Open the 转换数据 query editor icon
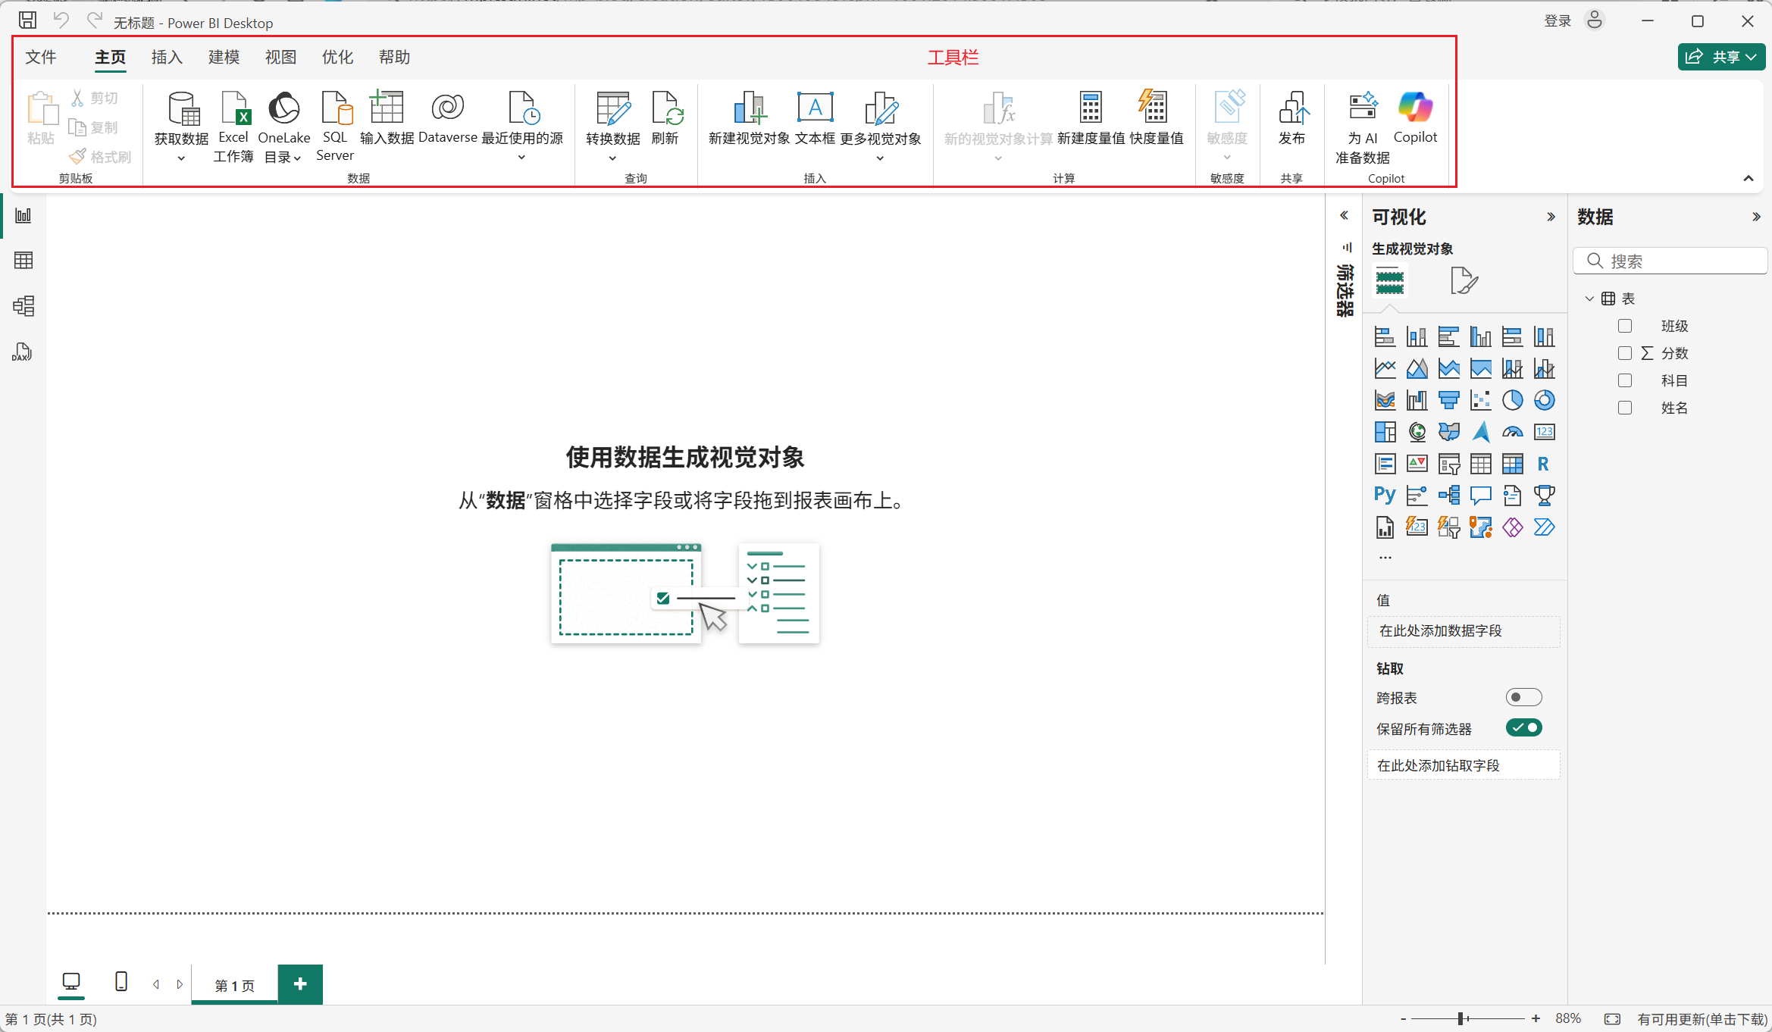The width and height of the screenshot is (1772, 1032). pyautogui.click(x=612, y=108)
